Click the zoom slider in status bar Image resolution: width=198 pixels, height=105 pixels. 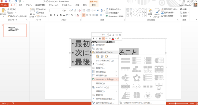coord(176,103)
